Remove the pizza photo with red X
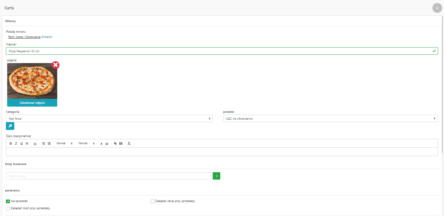 click(x=55, y=65)
